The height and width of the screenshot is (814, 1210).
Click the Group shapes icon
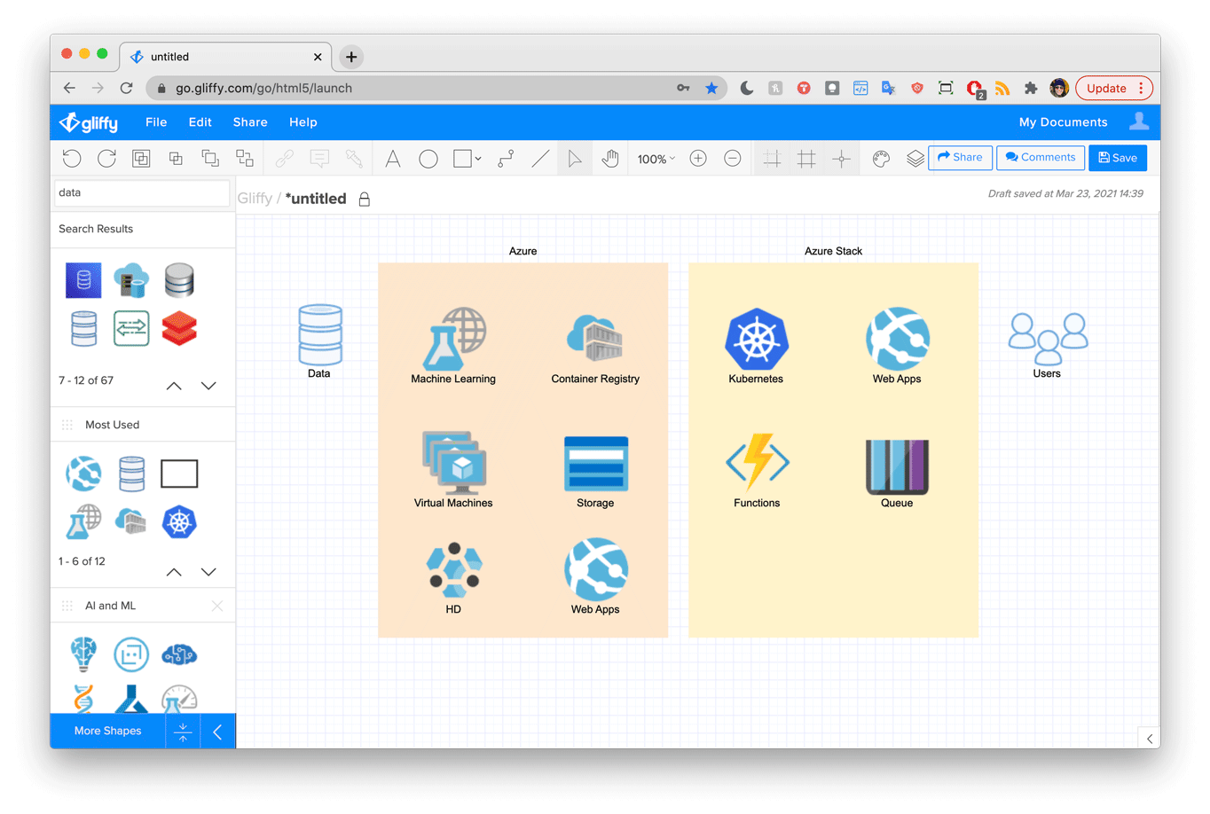[141, 159]
